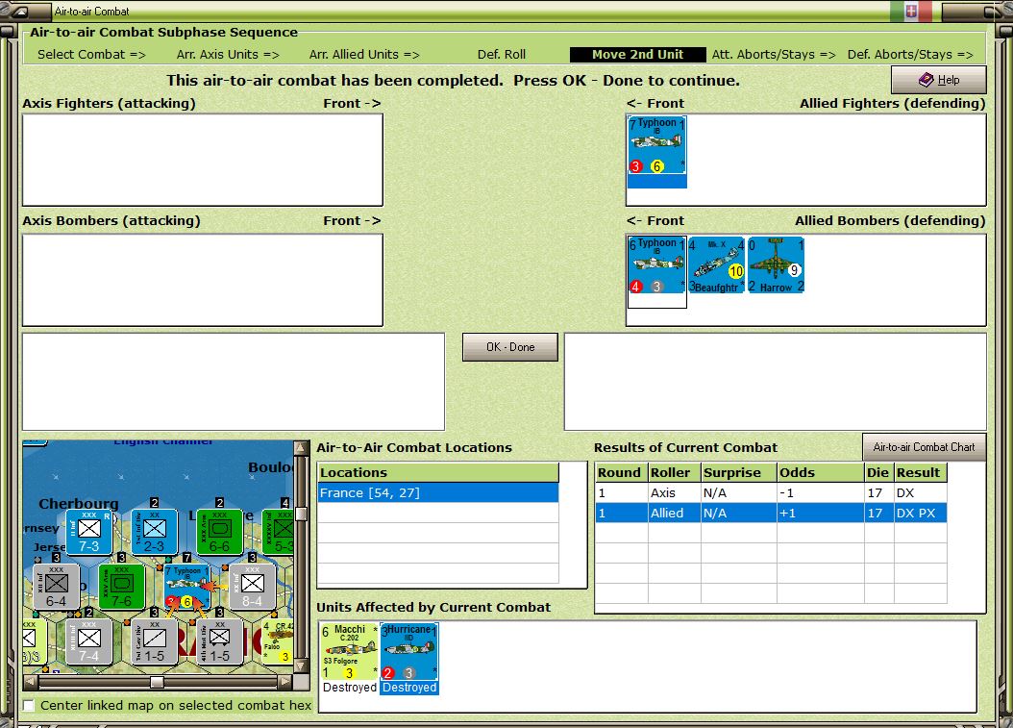This screenshot has width=1013, height=728.
Task: Click the Odds column header
Action: pyautogui.click(x=821, y=472)
